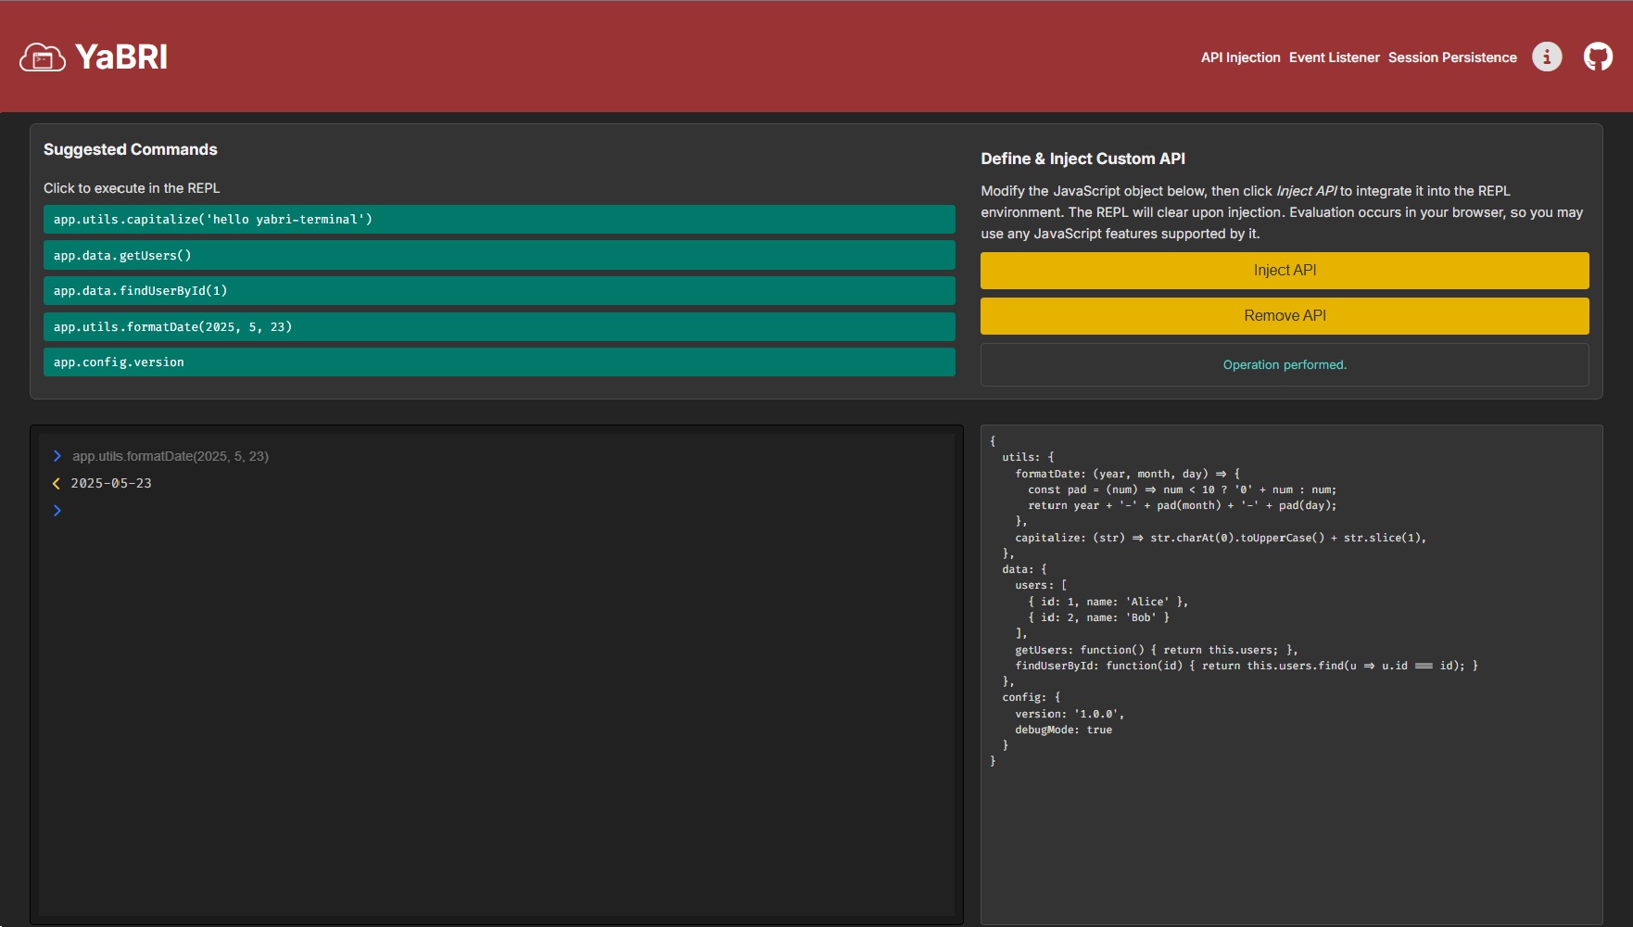The image size is (1633, 927).
Task: Click the YaBRI title text
Action: click(121, 57)
